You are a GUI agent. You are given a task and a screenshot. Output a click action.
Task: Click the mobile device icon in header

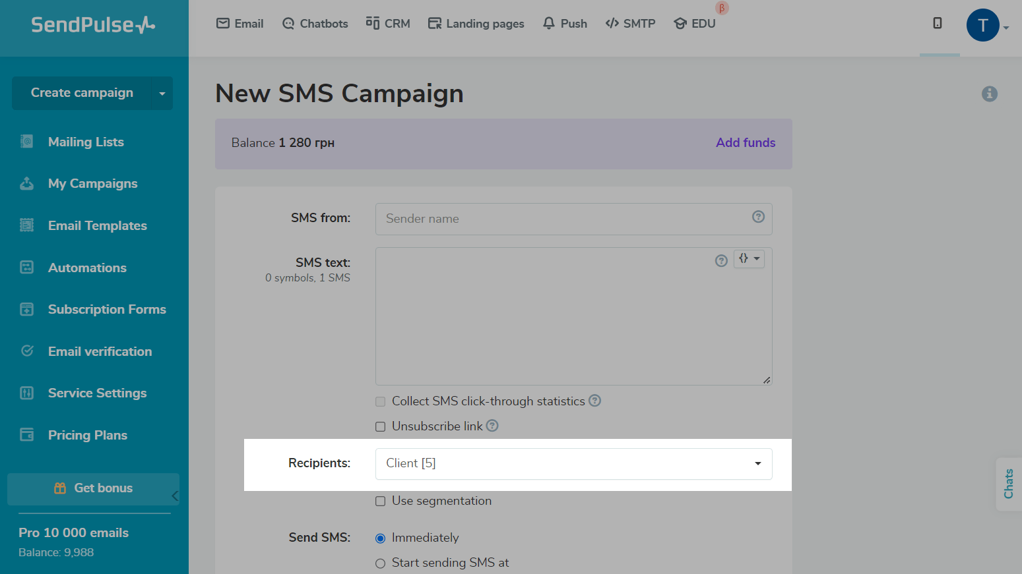(938, 24)
